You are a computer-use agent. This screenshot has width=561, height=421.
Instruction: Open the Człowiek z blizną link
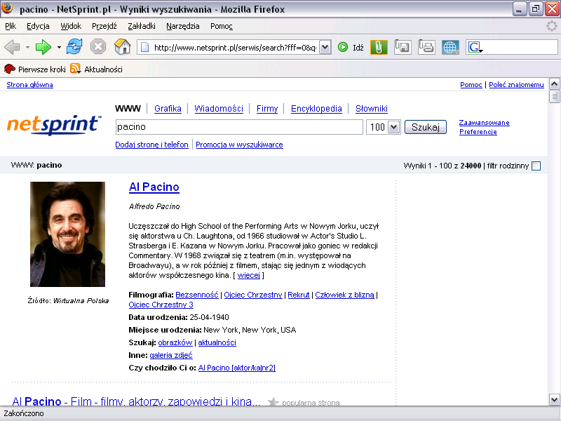point(344,295)
